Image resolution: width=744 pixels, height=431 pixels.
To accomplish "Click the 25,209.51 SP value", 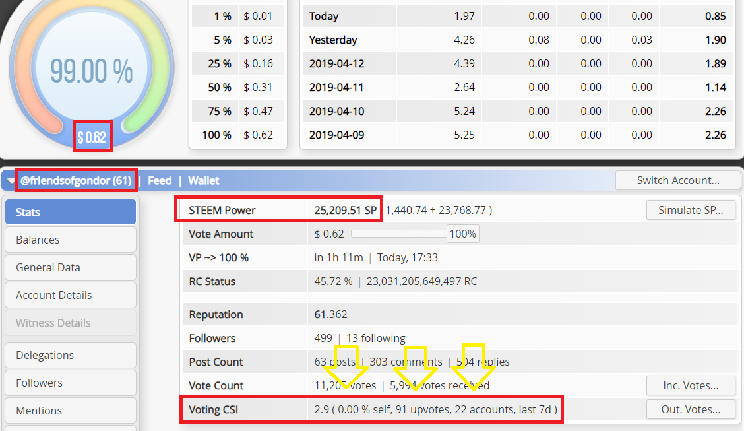I will (x=346, y=210).
